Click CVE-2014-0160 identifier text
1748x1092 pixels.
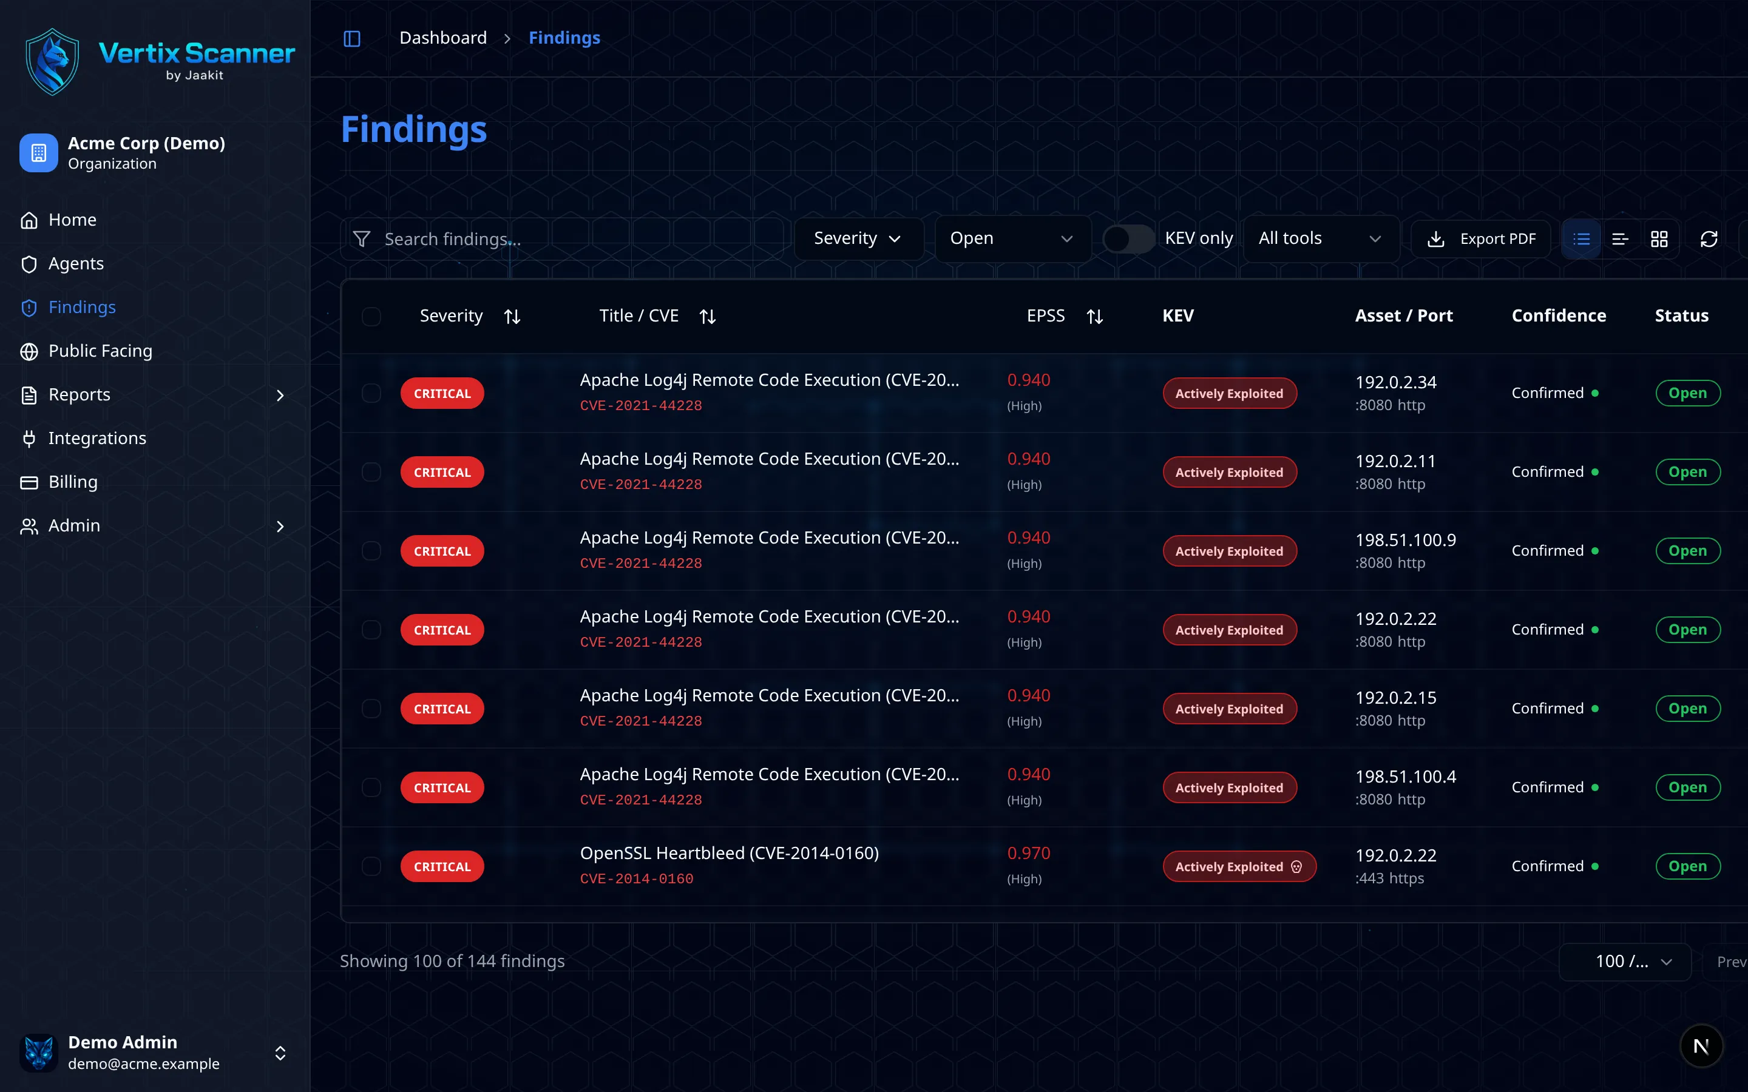click(636, 879)
